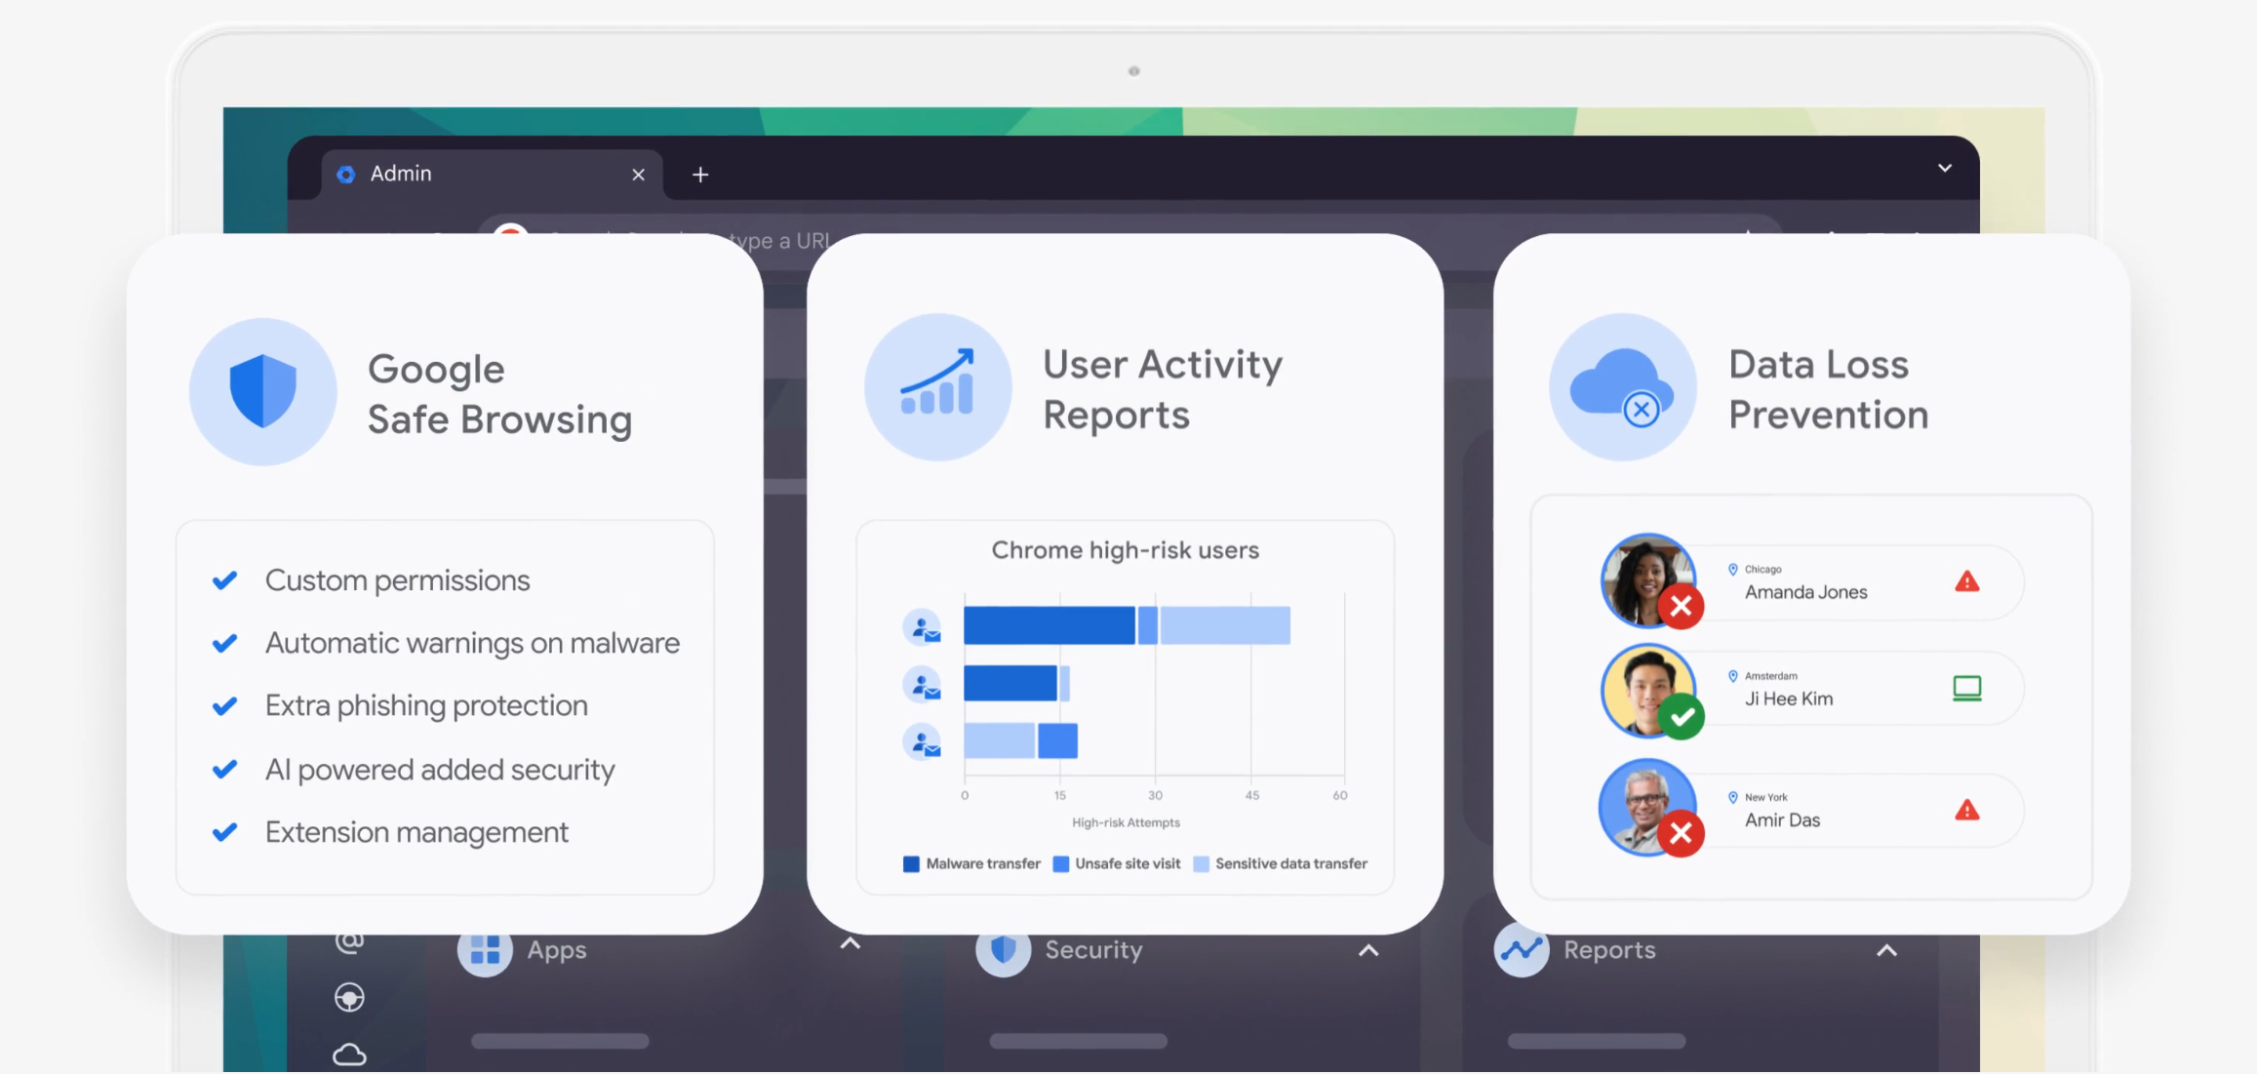Click the red warning triangle beside Amir Das
Image resolution: width=2257 pixels, height=1074 pixels.
1967,811
